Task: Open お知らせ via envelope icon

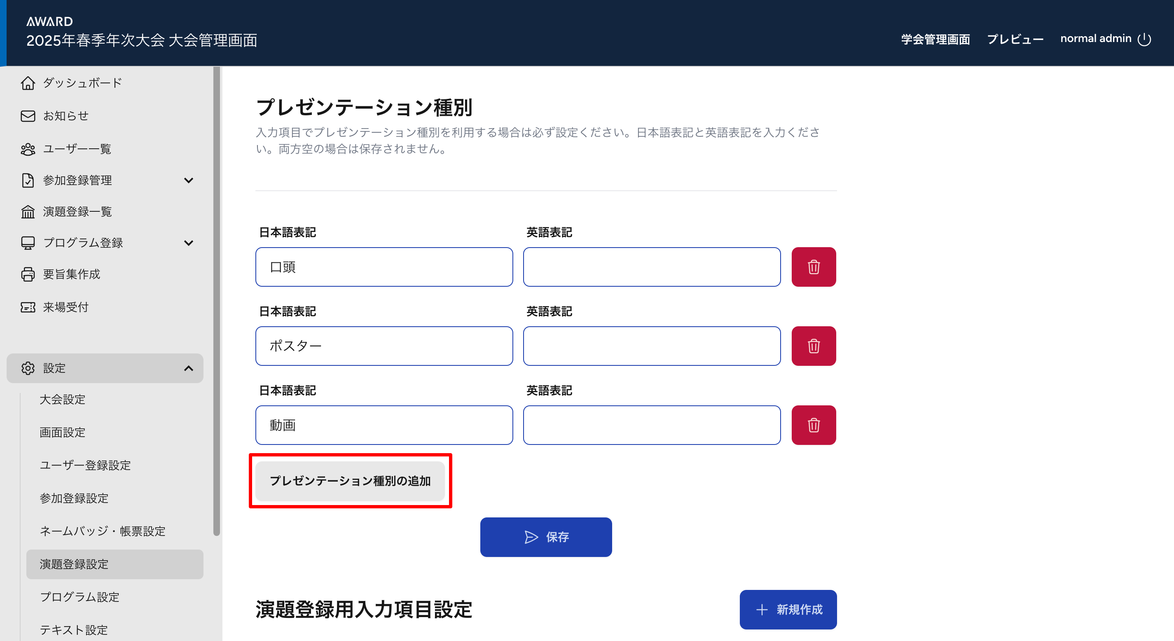Action: coord(28,116)
